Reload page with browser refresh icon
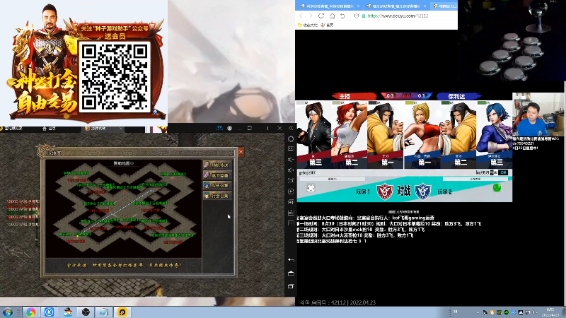Image resolution: width=566 pixels, height=318 pixels. [x=321, y=16]
